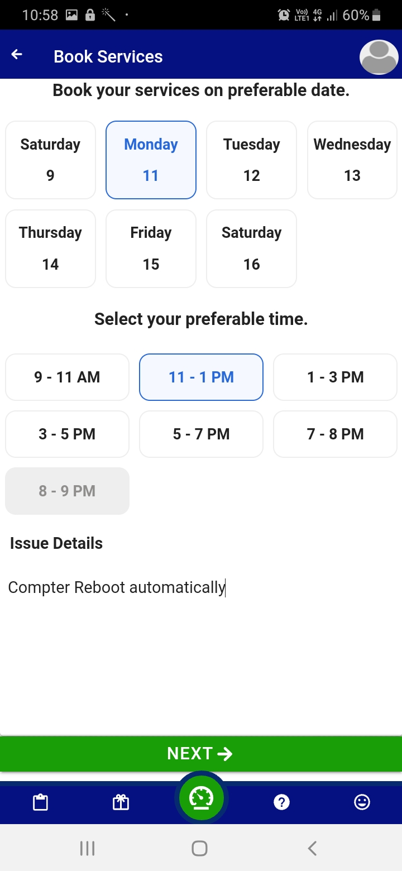
Task: Pick Friday 15 date card
Action: click(151, 248)
